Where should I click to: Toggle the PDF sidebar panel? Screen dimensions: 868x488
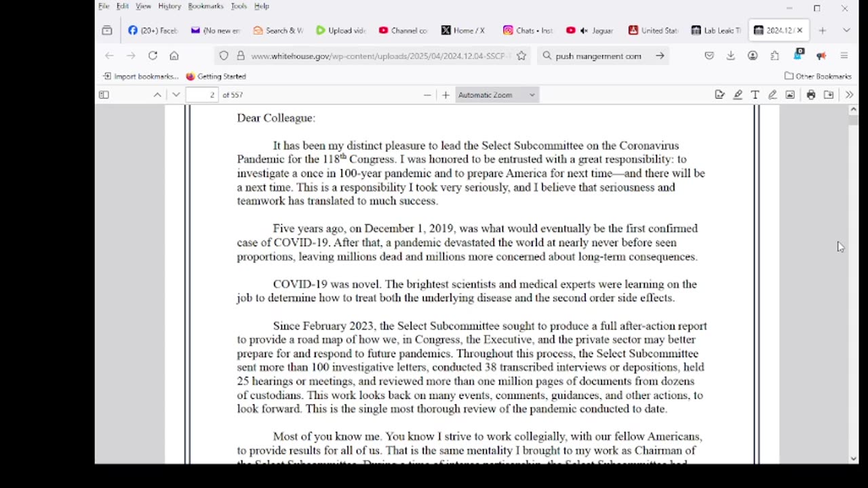pyautogui.click(x=104, y=95)
